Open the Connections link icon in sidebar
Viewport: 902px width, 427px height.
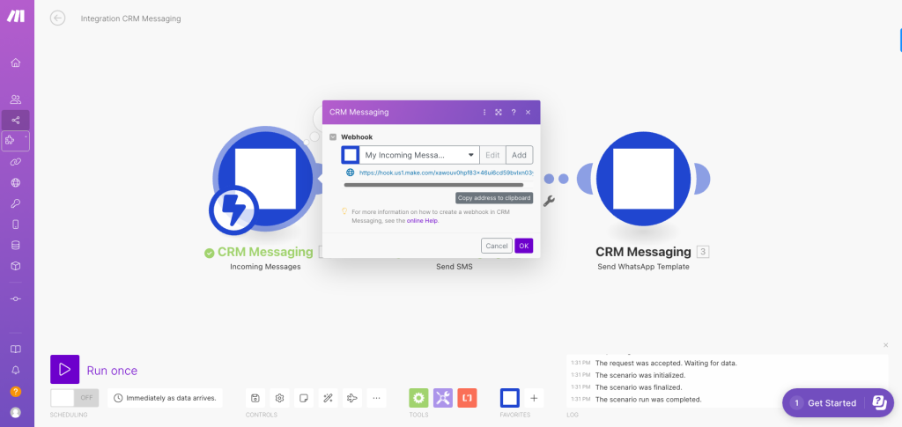pyautogui.click(x=16, y=162)
